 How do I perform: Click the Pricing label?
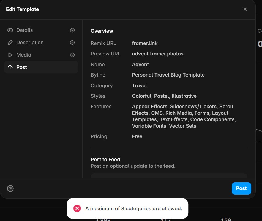pyautogui.click(x=99, y=136)
